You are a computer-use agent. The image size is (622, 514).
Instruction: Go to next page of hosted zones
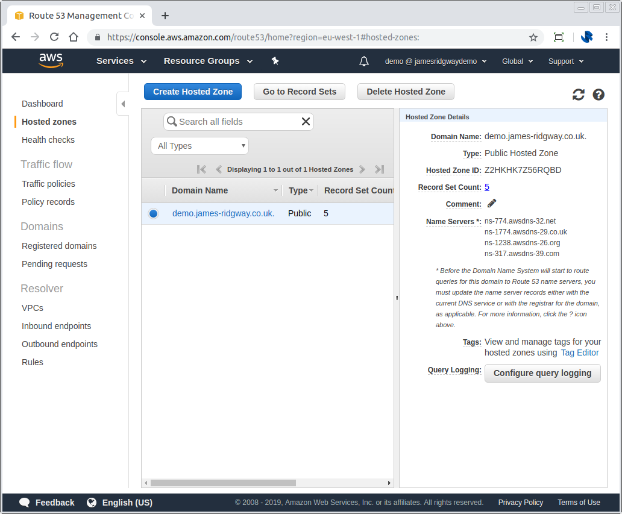tap(362, 169)
